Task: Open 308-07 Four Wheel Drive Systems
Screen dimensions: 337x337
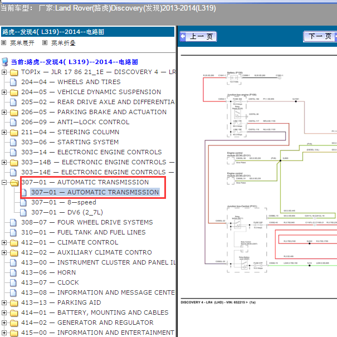Action: click(87, 222)
